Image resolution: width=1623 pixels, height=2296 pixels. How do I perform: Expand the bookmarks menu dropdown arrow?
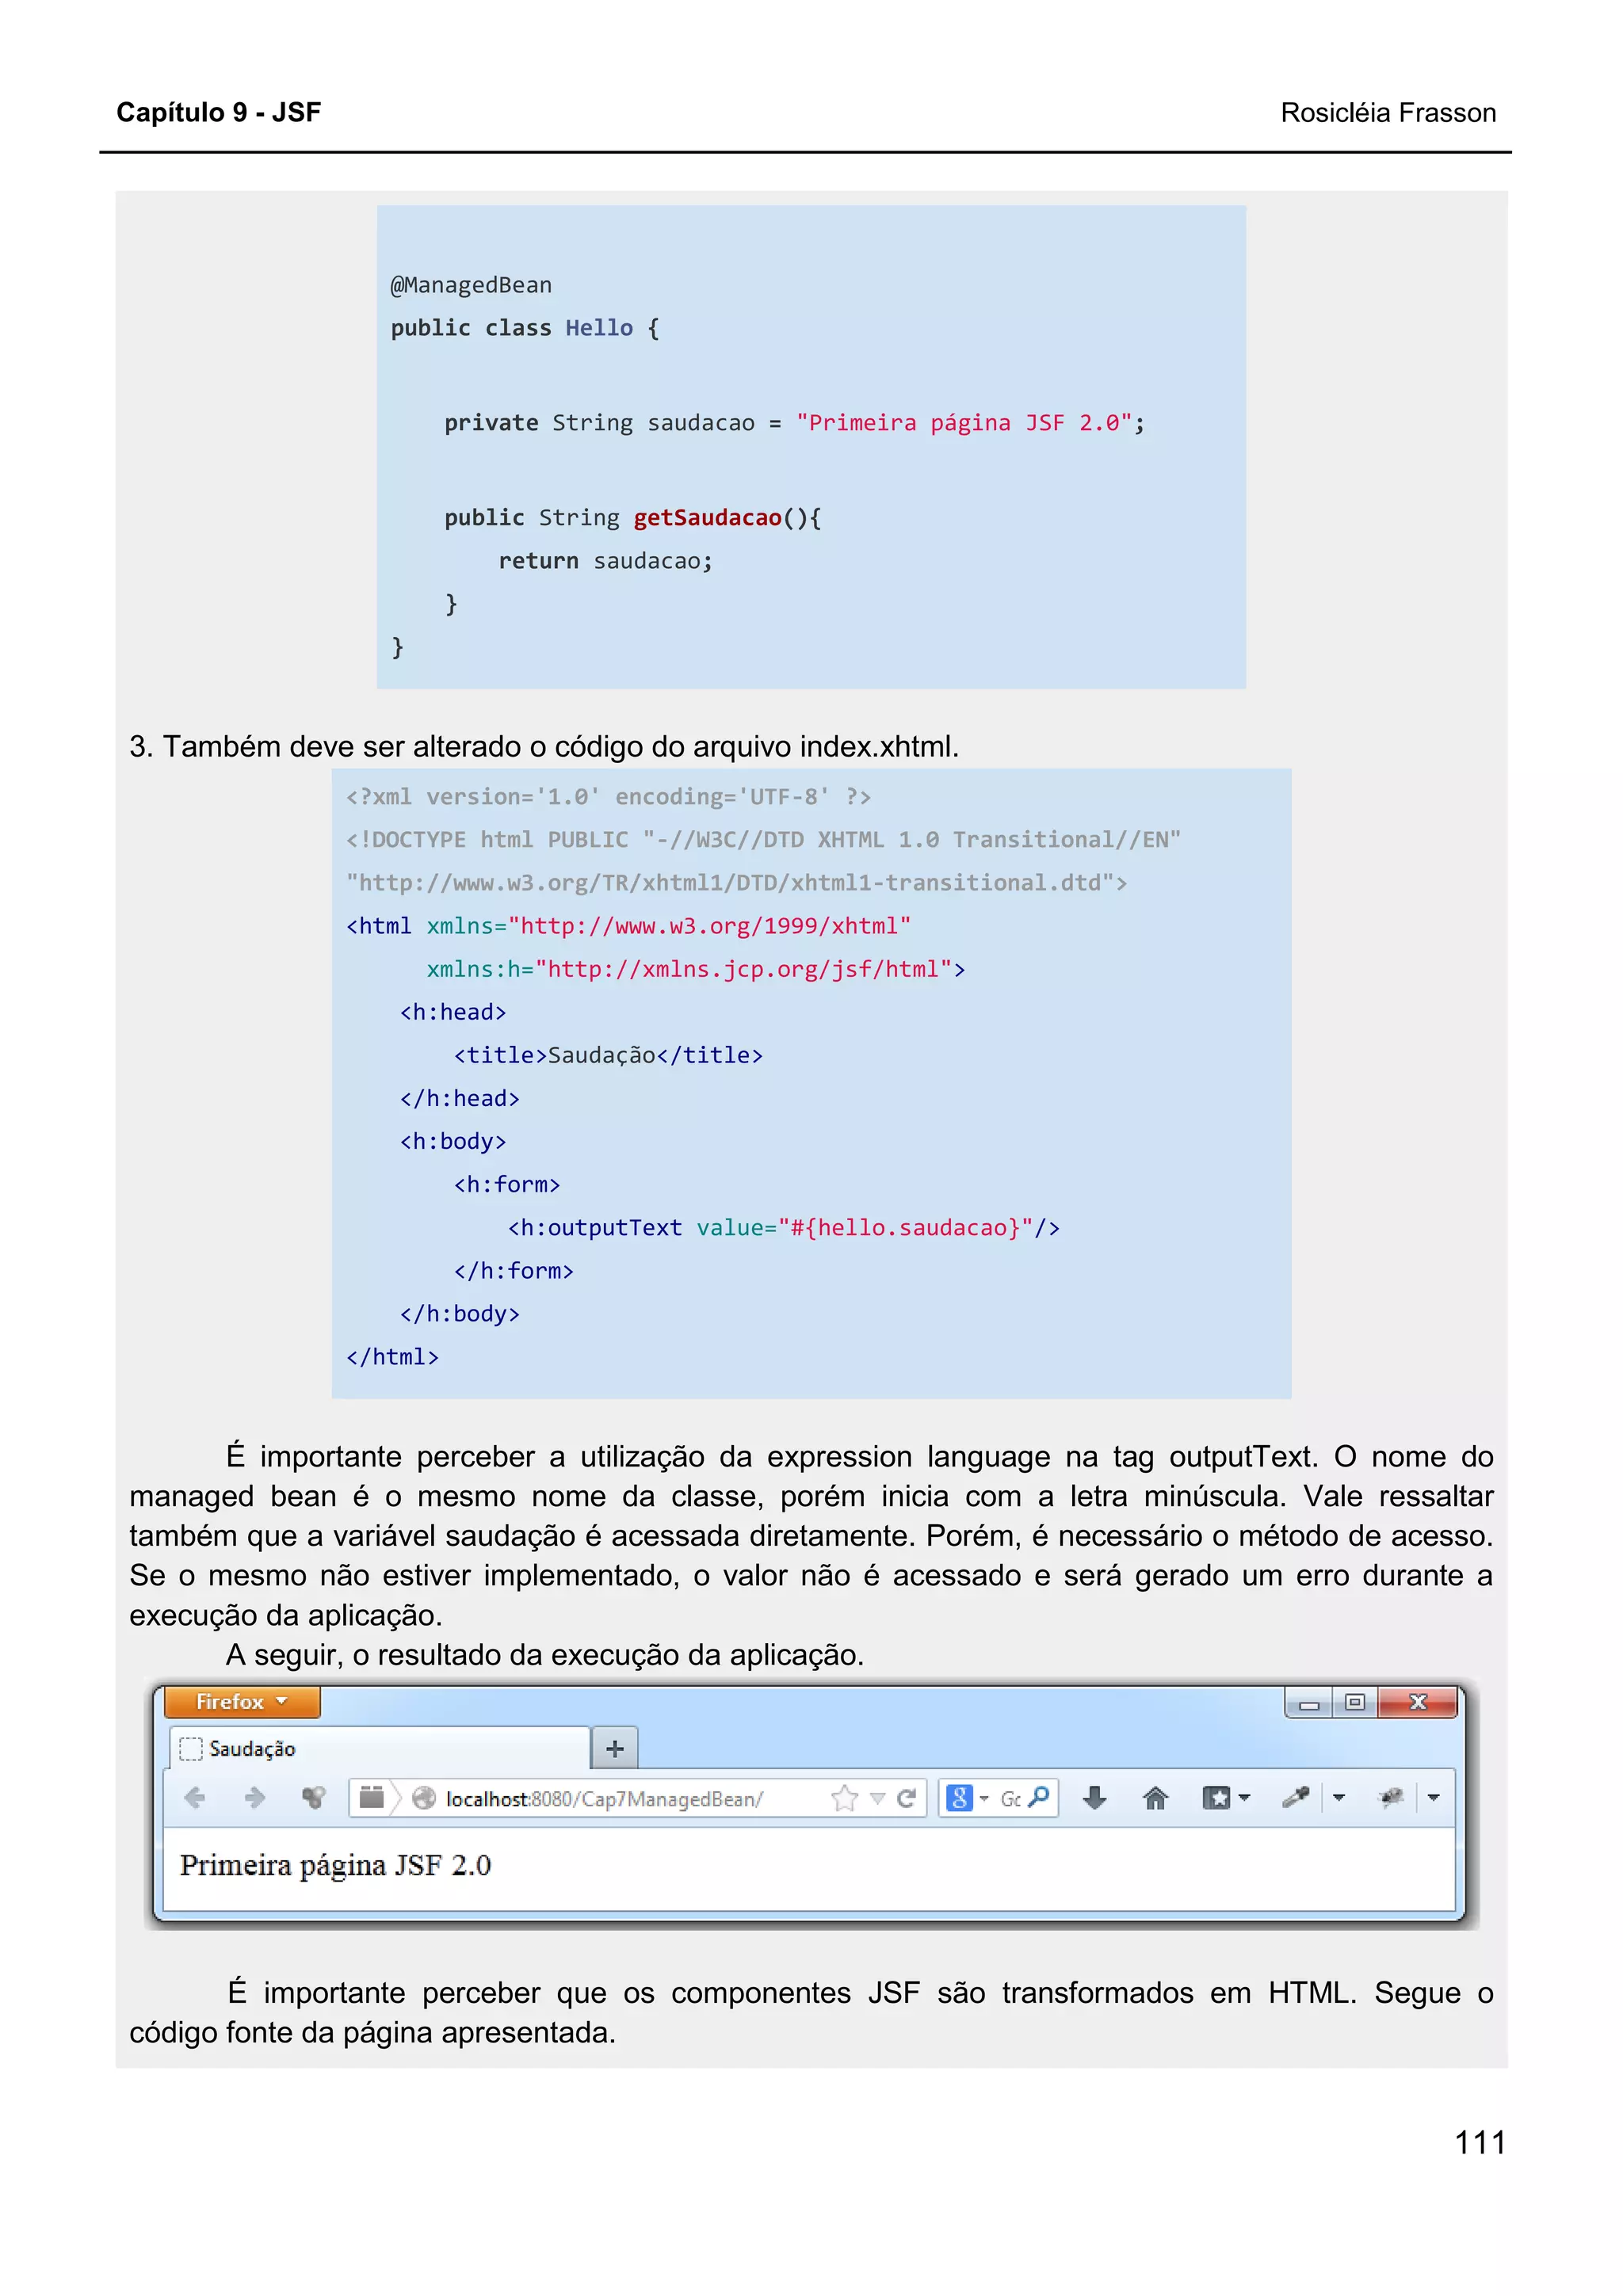point(1244,1798)
